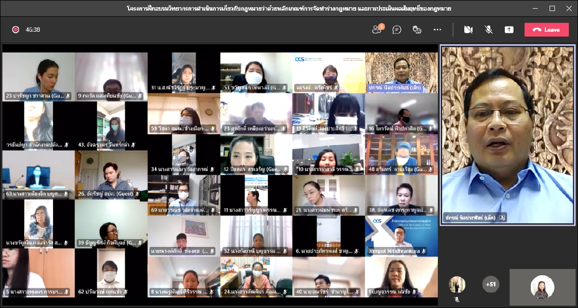
Task: Select participant 59 video tile
Action: [x=184, y=114]
